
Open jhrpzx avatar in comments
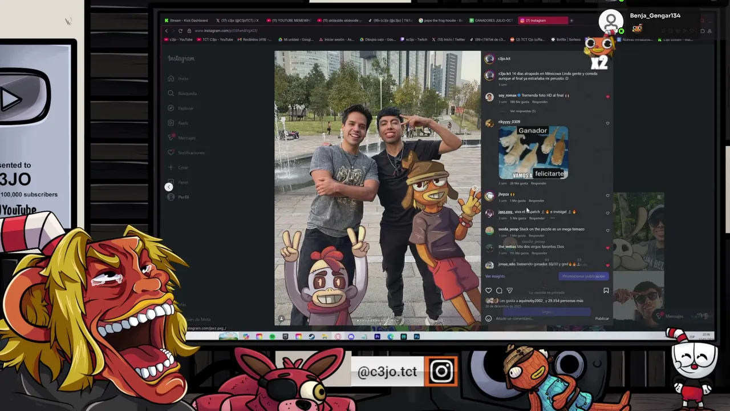(x=489, y=196)
